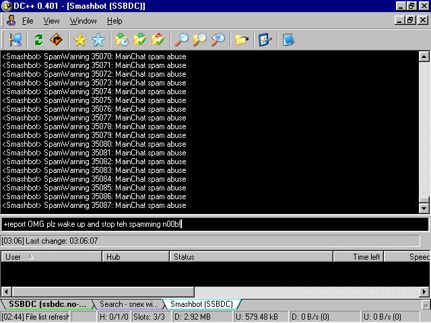The width and height of the screenshot is (431, 323).
Task: Open the Download Queue clock folder icon
Action: pyautogui.click(x=122, y=40)
